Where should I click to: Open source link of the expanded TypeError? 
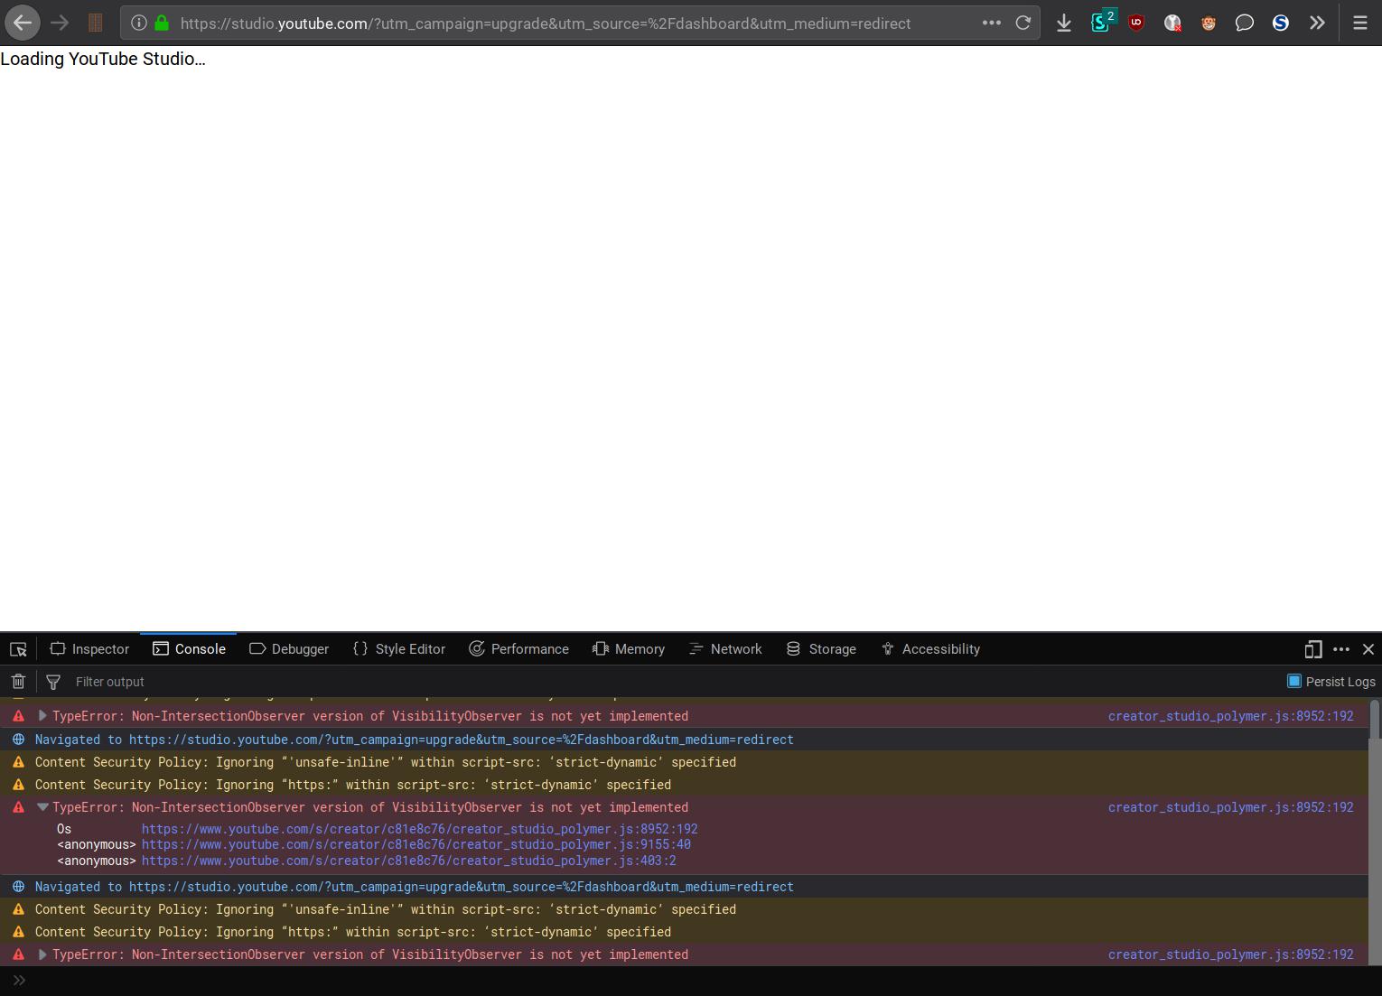tap(1230, 807)
